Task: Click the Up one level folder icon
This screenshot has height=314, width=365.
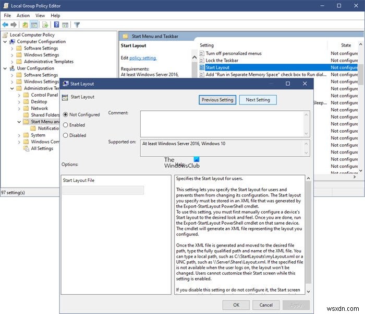Action: tap(25, 25)
